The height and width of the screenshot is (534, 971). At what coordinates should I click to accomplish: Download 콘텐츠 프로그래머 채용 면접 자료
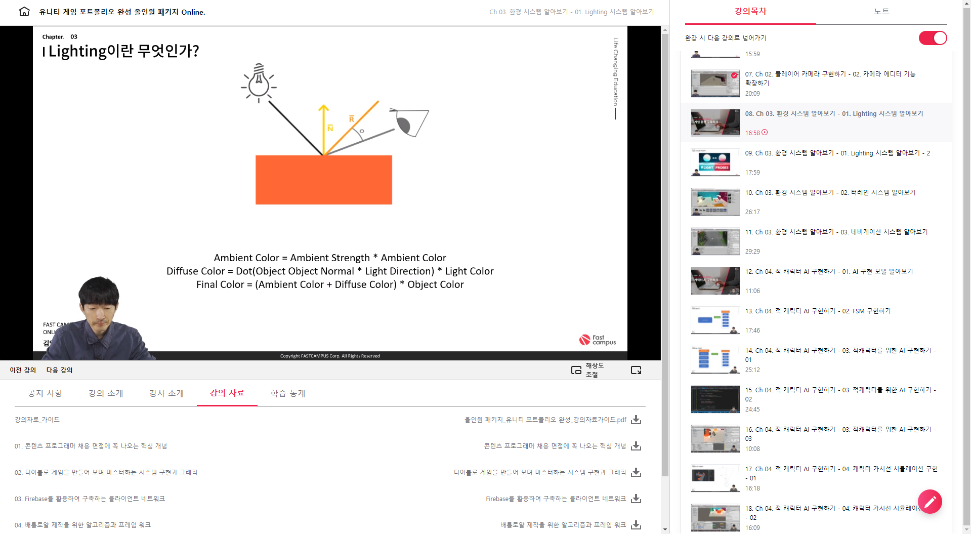[636, 446]
